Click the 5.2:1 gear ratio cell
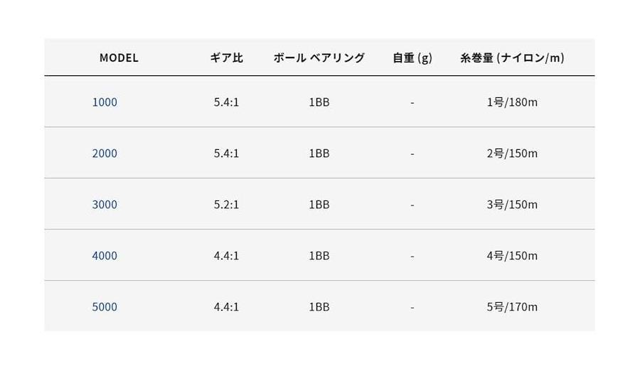 tap(226, 205)
